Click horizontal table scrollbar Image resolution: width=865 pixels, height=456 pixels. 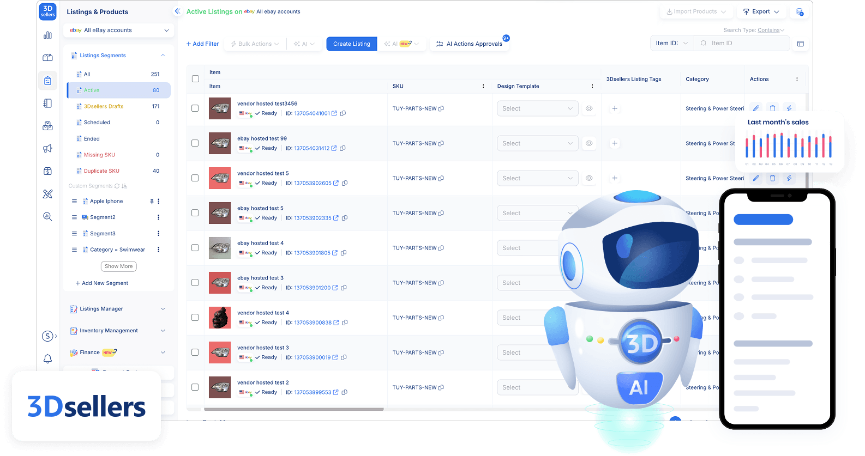[x=293, y=409]
